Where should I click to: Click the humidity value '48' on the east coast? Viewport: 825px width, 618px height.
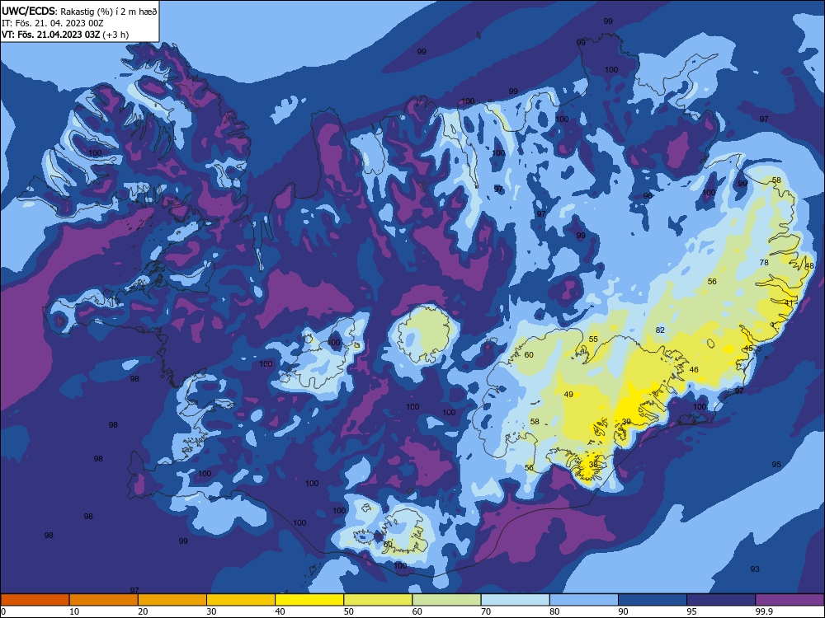810,266
